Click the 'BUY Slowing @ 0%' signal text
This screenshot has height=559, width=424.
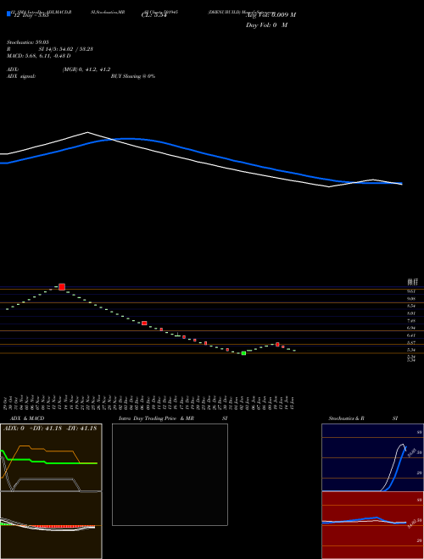coord(133,76)
